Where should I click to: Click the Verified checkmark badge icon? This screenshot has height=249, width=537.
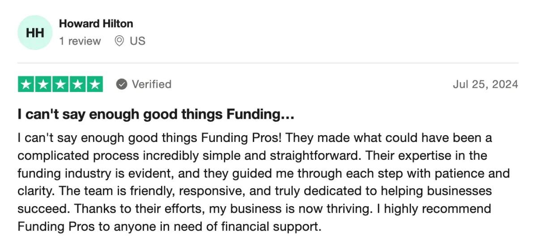point(121,84)
